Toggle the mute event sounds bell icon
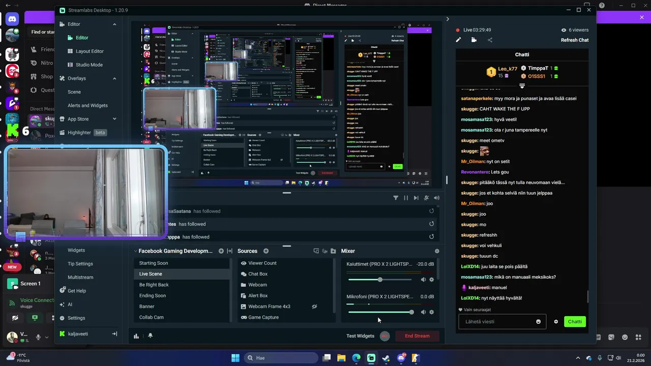This screenshot has width=651, height=366. (x=426, y=198)
